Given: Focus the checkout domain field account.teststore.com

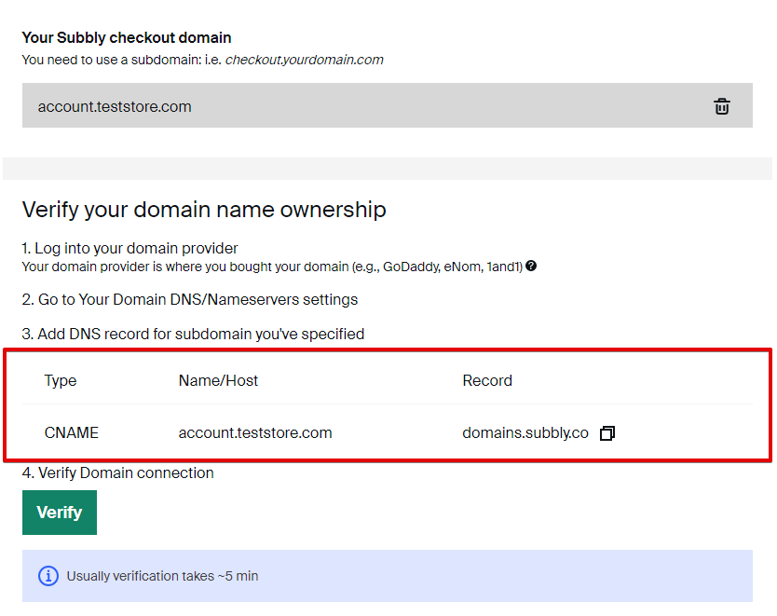Looking at the screenshot, I should tap(388, 105).
